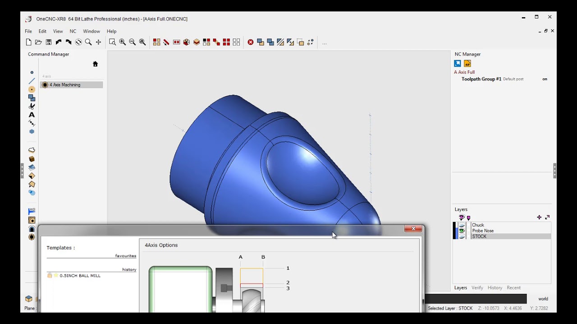Click the Plane icon at bottom left
Screen dimensions: 577x324
click(x=29, y=299)
